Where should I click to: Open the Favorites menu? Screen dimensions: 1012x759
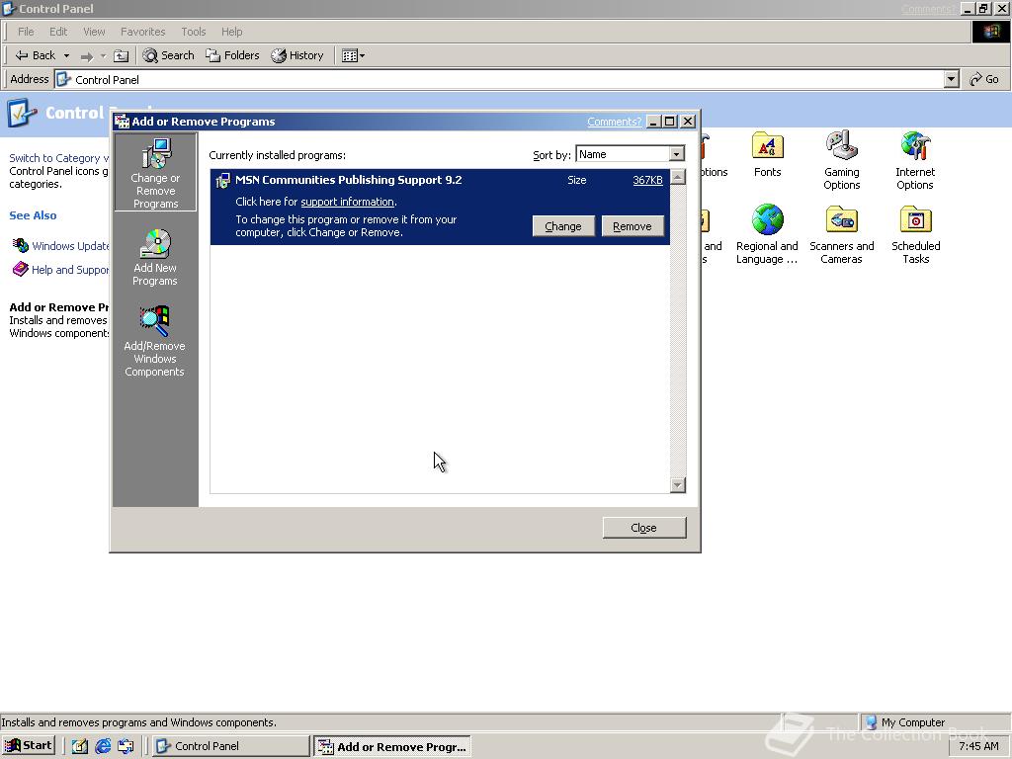pyautogui.click(x=142, y=32)
